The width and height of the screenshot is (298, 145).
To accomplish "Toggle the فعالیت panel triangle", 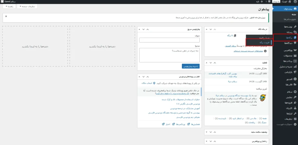I will tap(206, 63).
